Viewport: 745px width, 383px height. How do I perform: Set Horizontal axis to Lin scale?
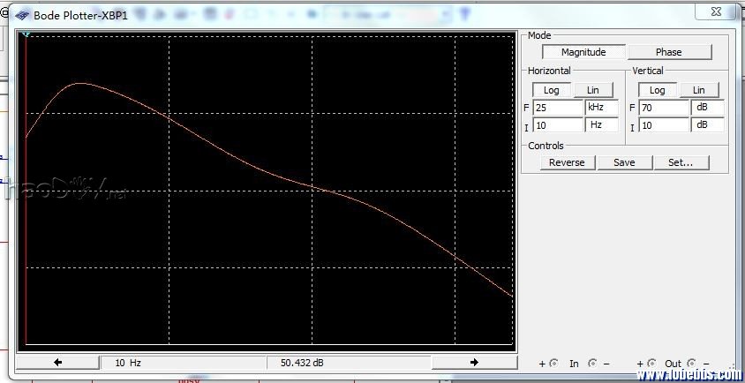[x=593, y=90]
